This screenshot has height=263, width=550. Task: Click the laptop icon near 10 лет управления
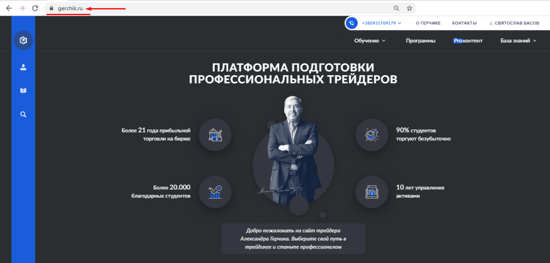[372, 192]
